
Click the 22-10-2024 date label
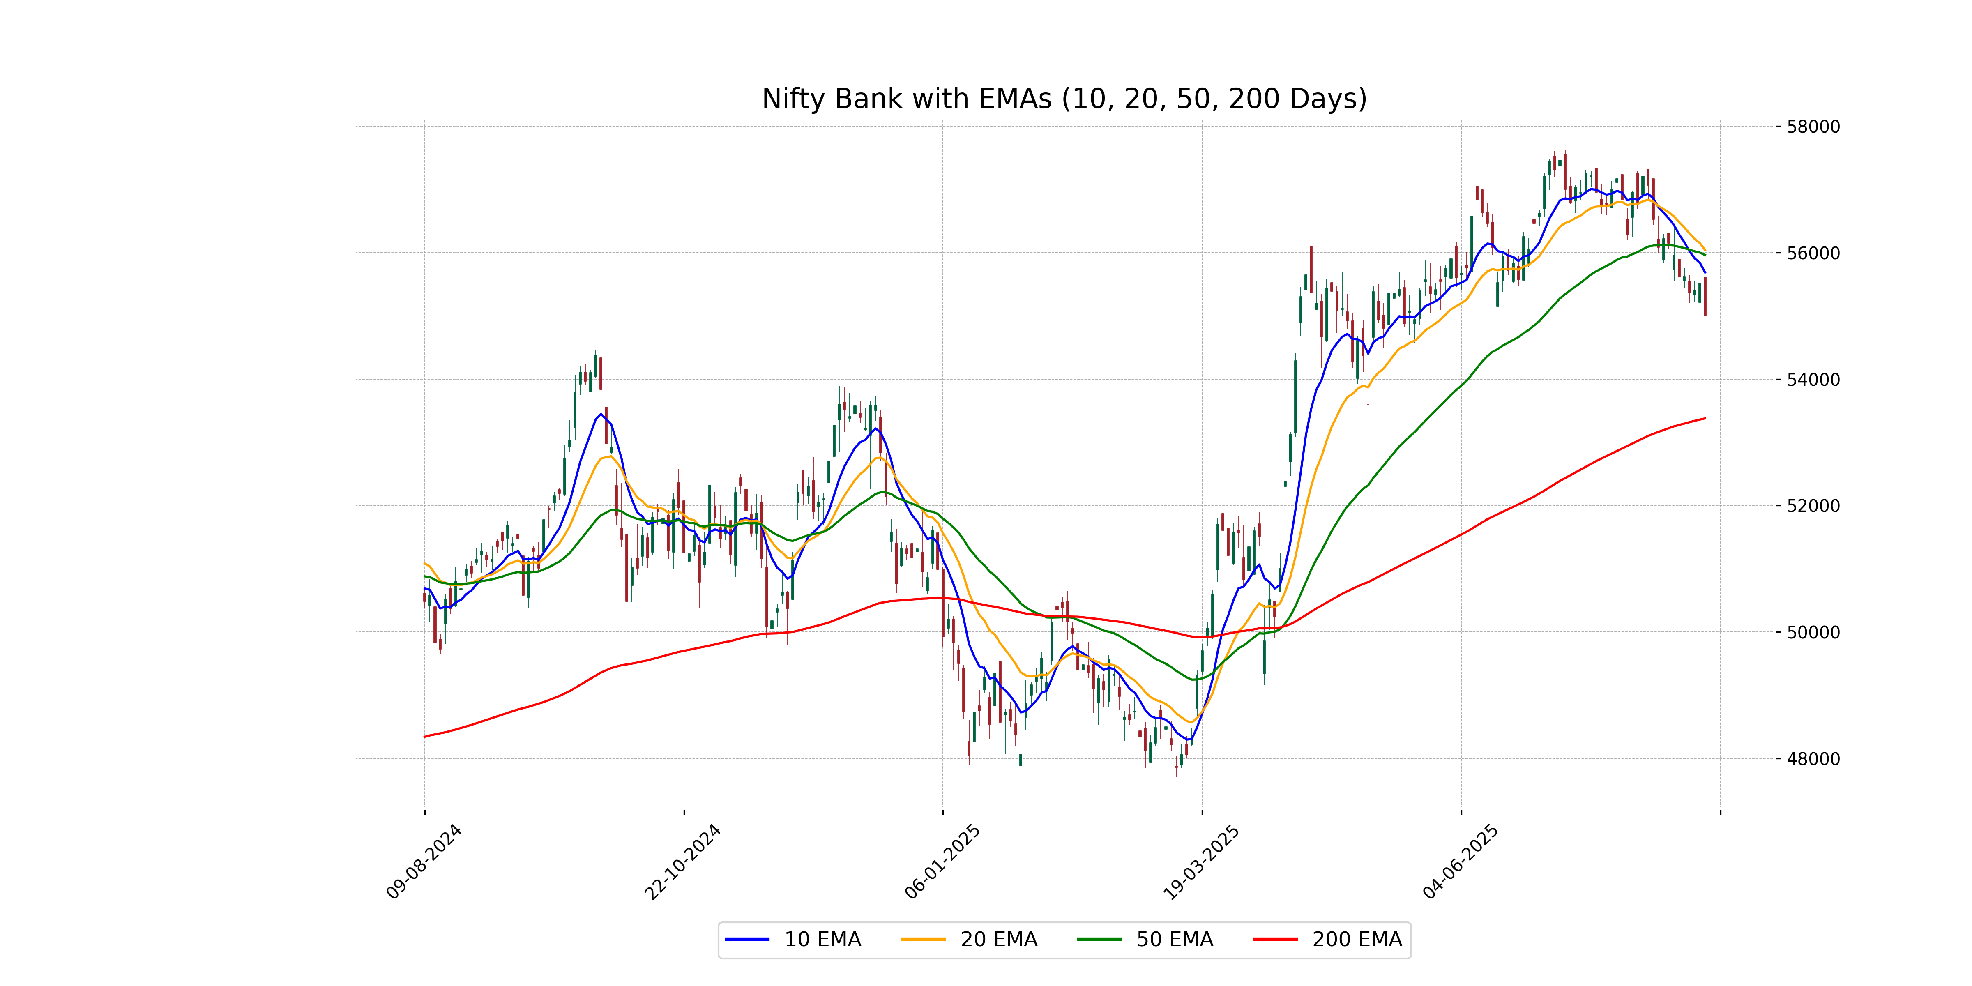click(683, 862)
